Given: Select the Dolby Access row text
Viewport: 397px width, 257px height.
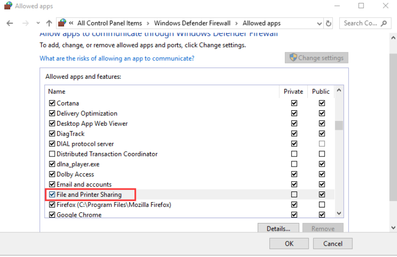Looking at the screenshot, I should point(75,174).
